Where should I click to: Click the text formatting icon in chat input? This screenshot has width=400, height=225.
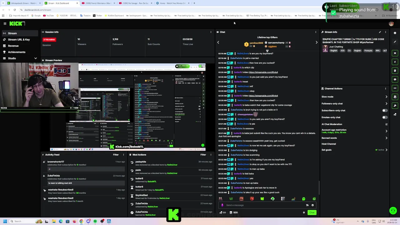coord(307,205)
